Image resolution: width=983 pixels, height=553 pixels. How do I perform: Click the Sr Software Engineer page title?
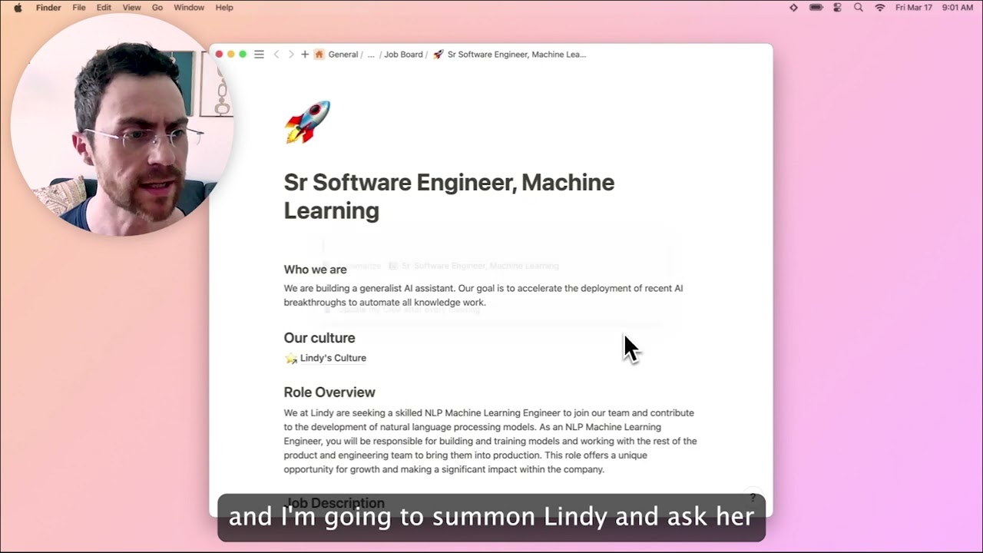[449, 196]
